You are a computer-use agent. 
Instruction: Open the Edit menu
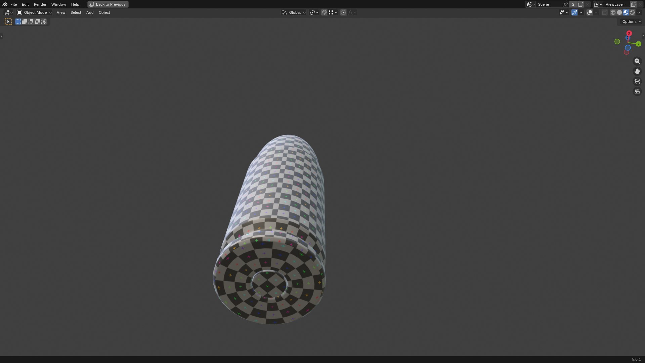(x=25, y=4)
